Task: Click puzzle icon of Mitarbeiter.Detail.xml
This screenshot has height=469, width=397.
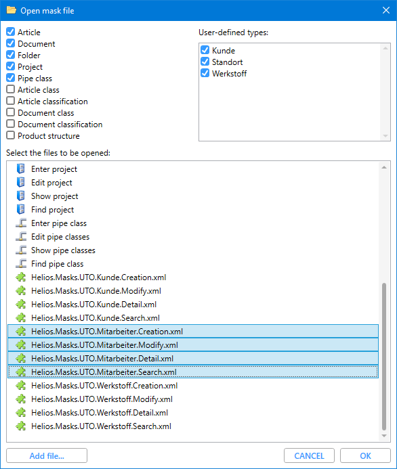Action: click(x=21, y=358)
